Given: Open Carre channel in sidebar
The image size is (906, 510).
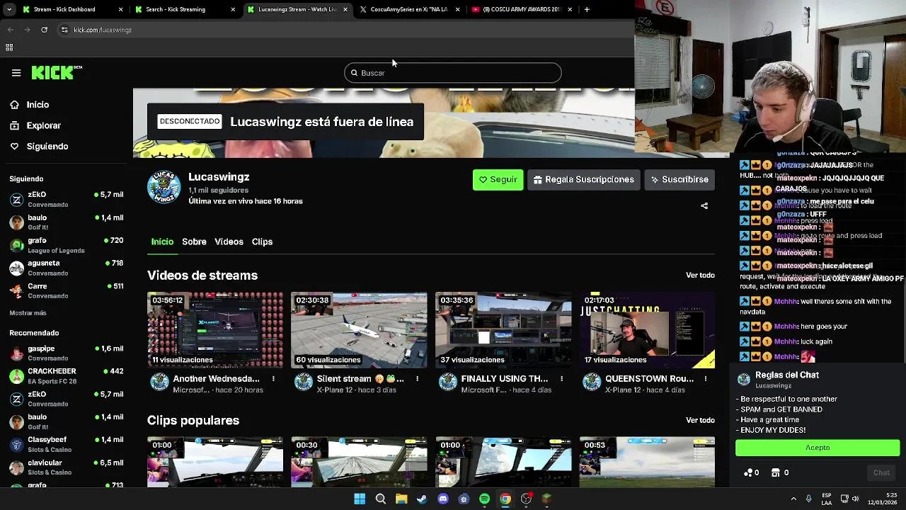Looking at the screenshot, I should (66, 290).
